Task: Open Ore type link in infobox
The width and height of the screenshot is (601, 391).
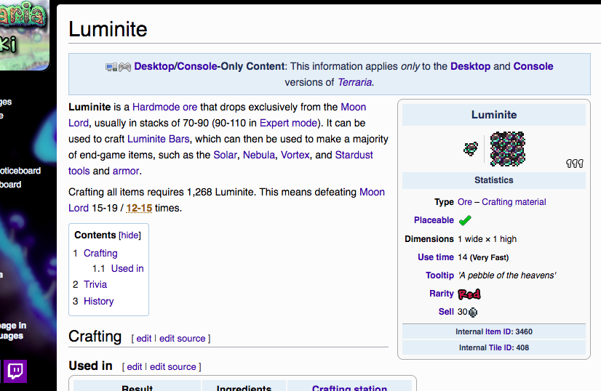Action: [464, 202]
